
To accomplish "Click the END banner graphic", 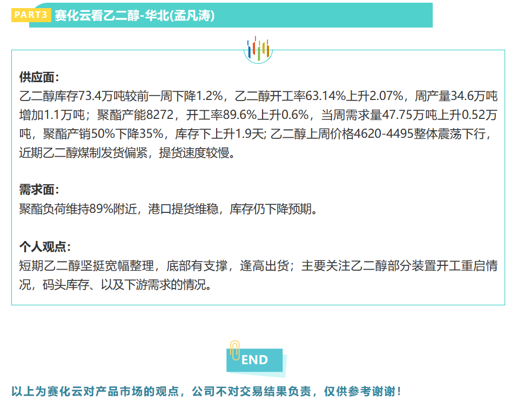I will (x=257, y=360).
